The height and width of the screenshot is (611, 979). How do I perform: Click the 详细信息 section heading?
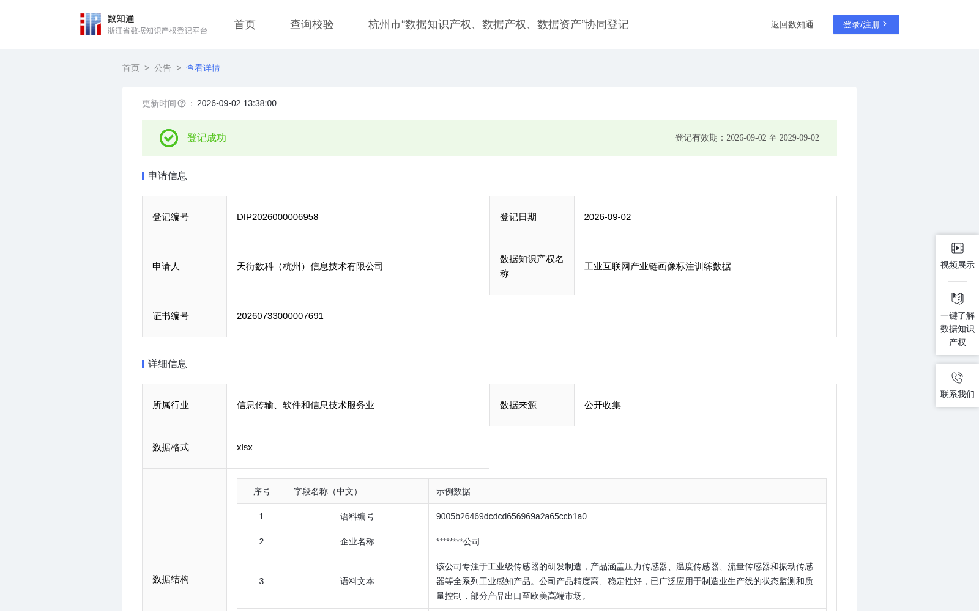pos(168,364)
